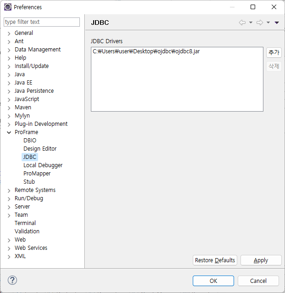
Task: Maximize the Preferences window
Action: [253, 7]
